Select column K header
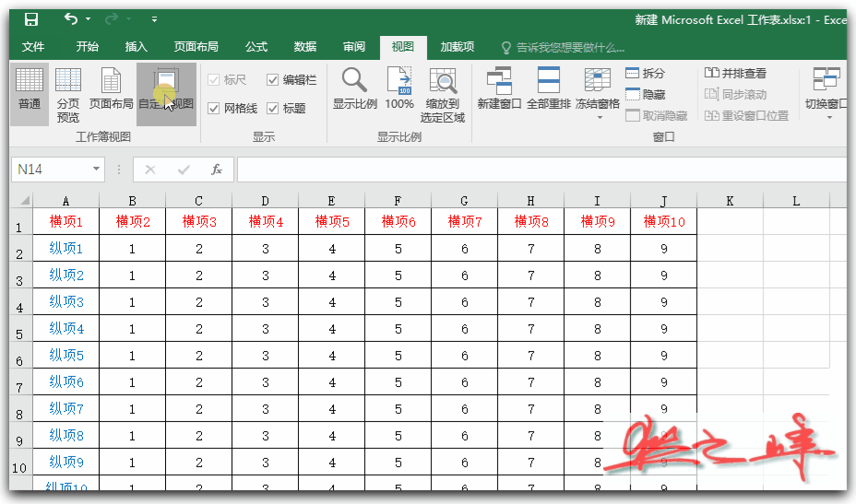Viewport: 856px width, 504px height. (x=730, y=201)
